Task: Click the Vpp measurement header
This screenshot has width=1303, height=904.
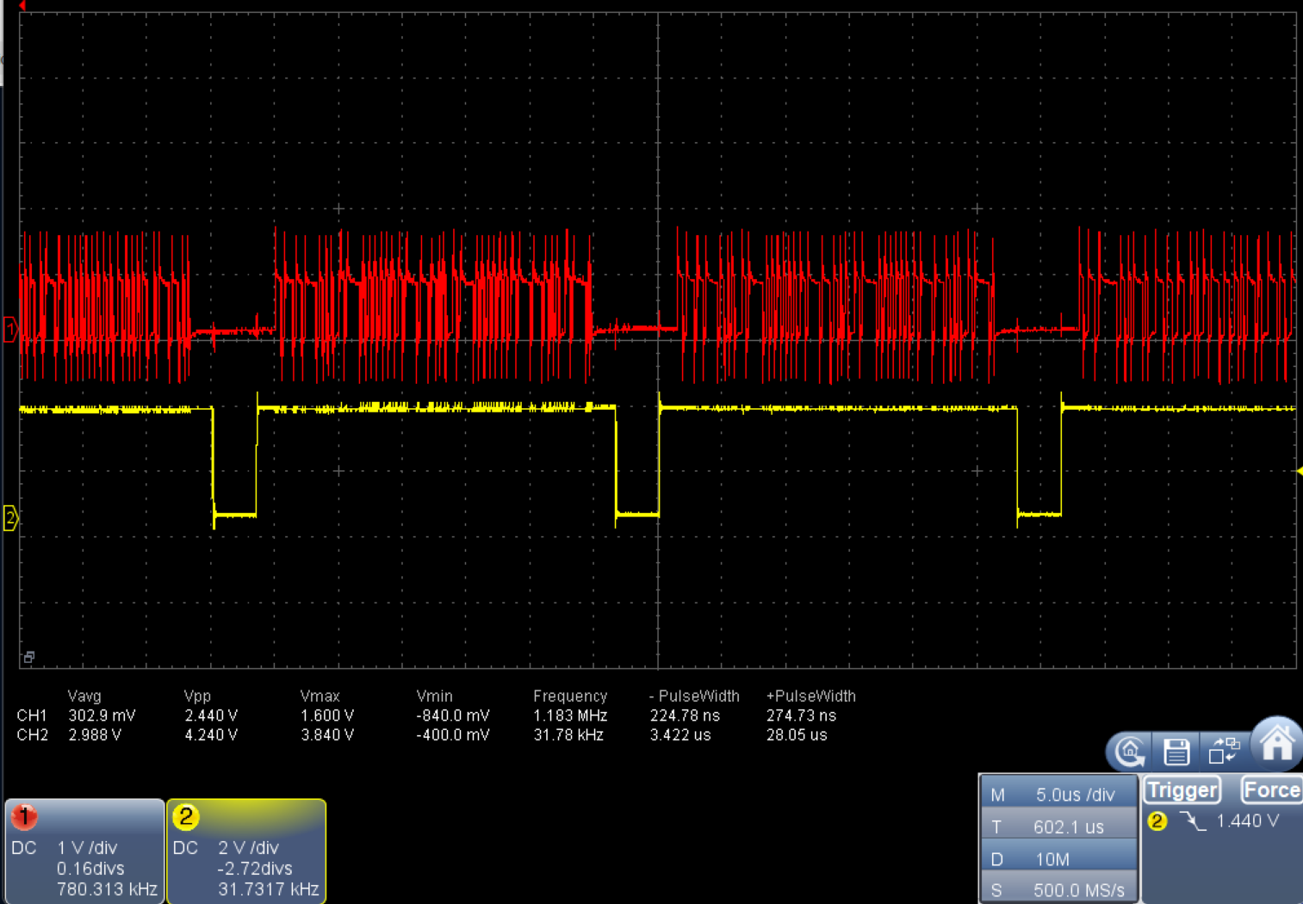Action: pos(197,696)
